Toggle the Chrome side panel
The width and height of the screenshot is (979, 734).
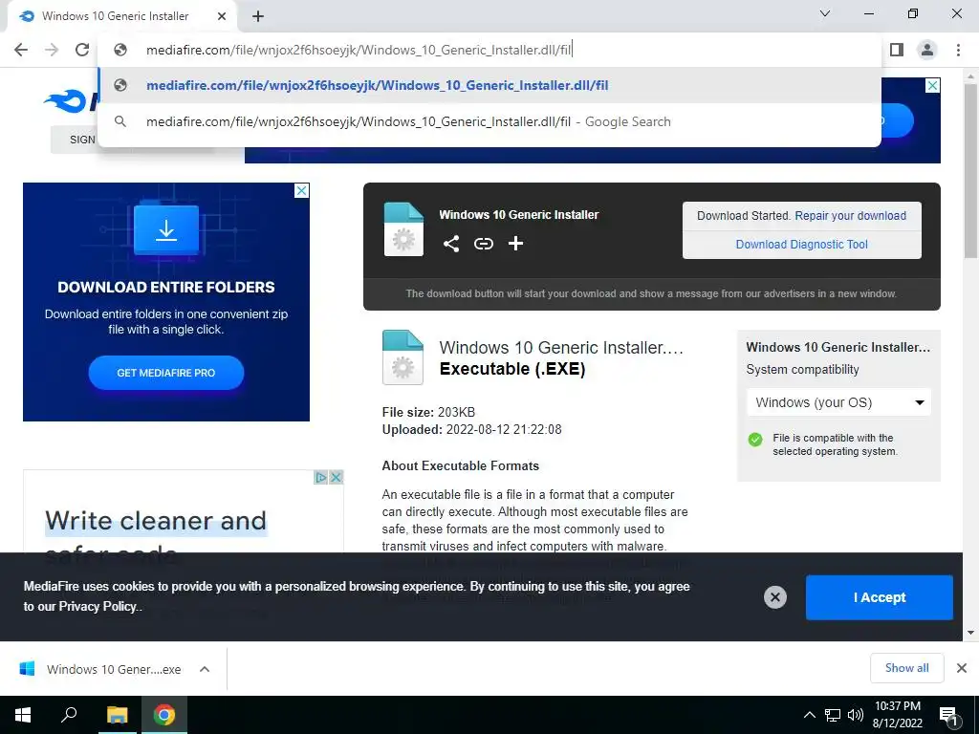[x=897, y=50]
